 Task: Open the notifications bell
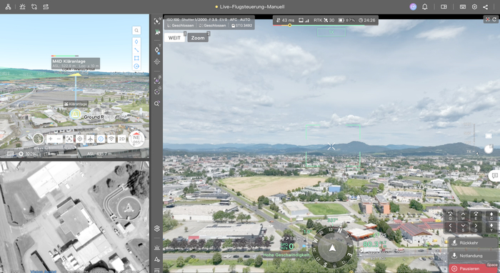pyautogui.click(x=425, y=6)
